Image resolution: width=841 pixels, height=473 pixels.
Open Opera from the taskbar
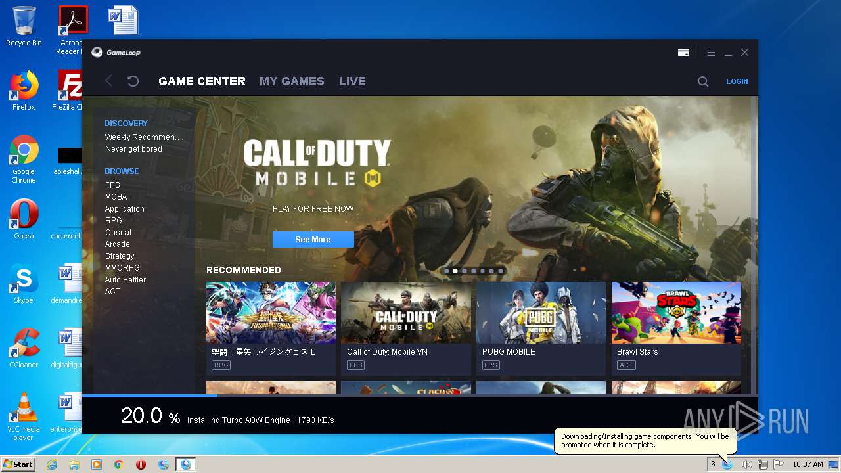141,464
